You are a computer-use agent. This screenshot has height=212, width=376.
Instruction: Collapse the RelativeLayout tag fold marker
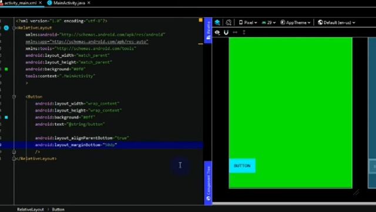14,28
